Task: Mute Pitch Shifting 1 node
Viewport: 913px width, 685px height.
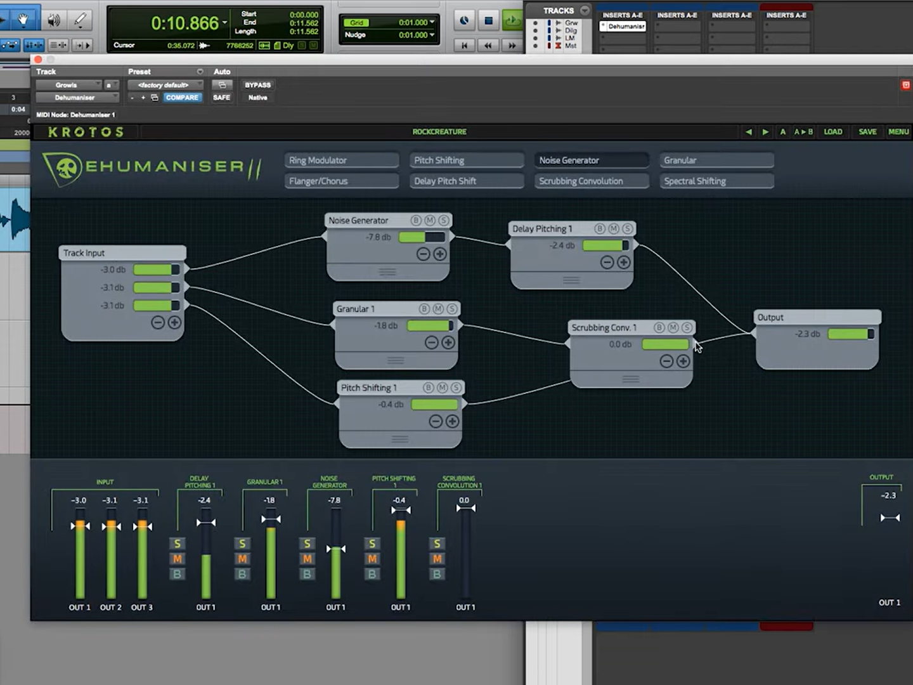Action: pos(443,388)
